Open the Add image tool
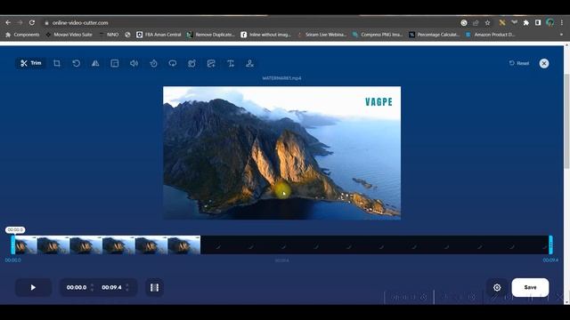 tap(211, 63)
